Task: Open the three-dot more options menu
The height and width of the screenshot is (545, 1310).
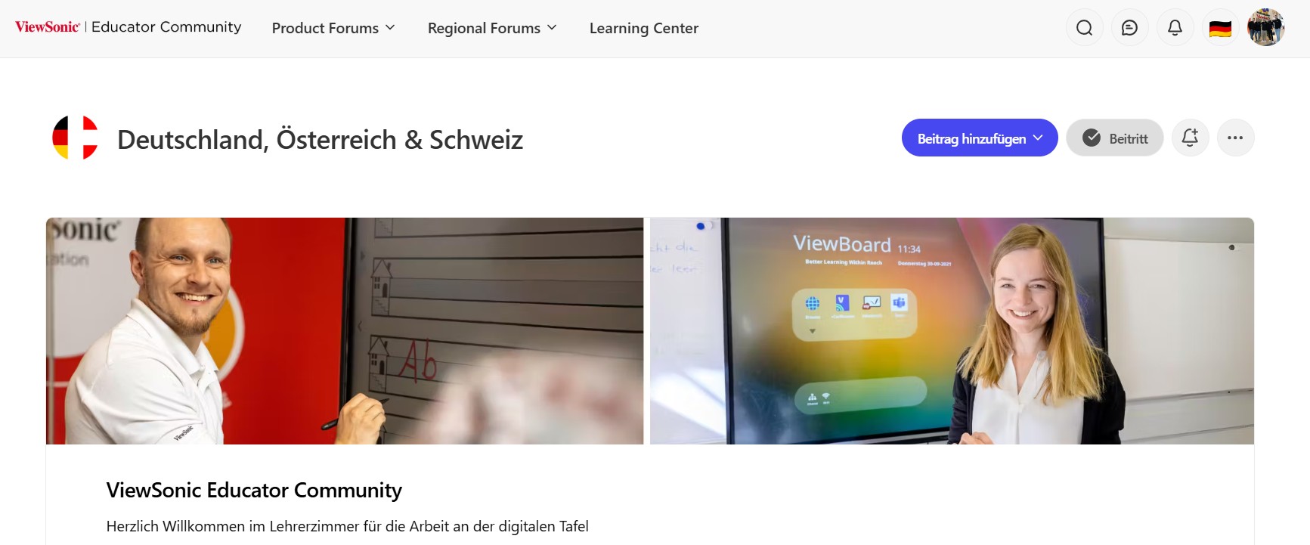Action: (x=1235, y=138)
